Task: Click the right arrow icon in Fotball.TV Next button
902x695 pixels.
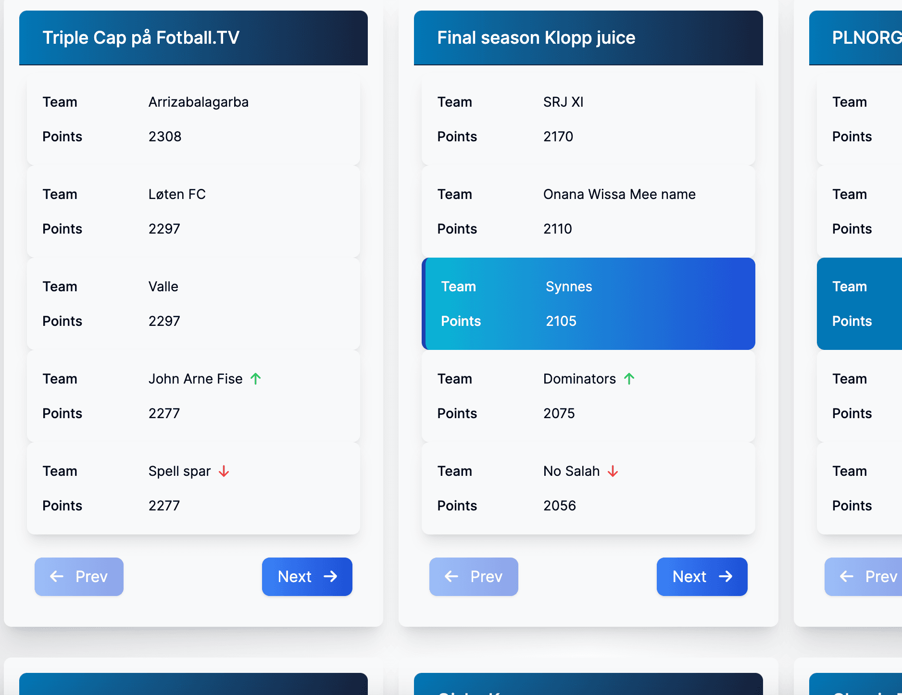Action: point(331,577)
